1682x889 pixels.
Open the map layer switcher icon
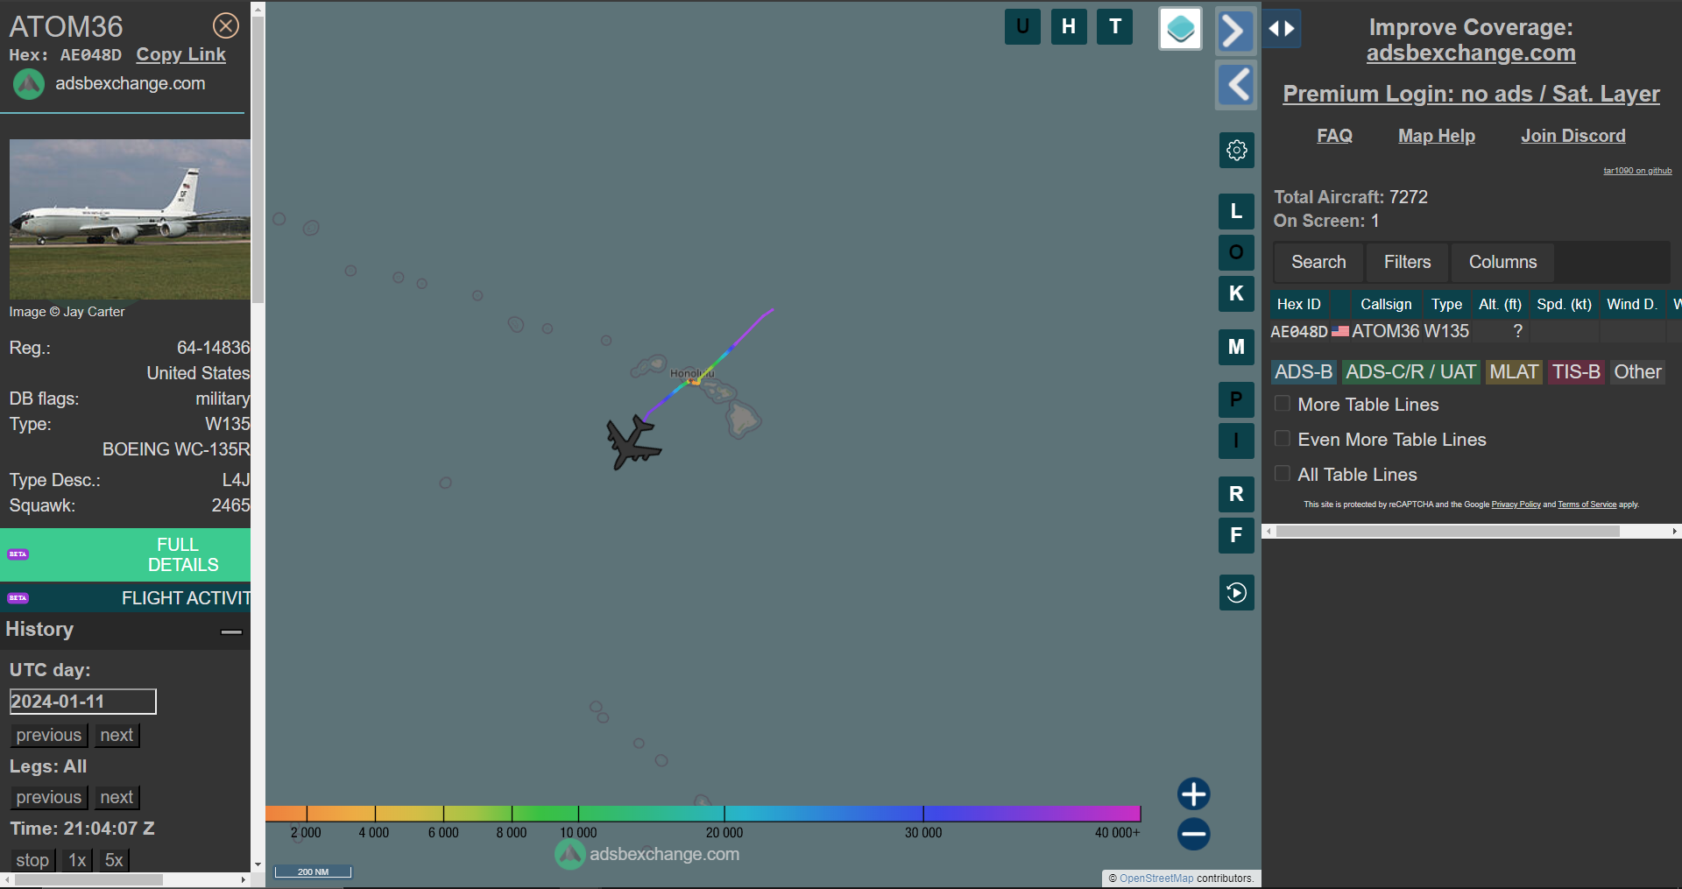[1180, 29]
